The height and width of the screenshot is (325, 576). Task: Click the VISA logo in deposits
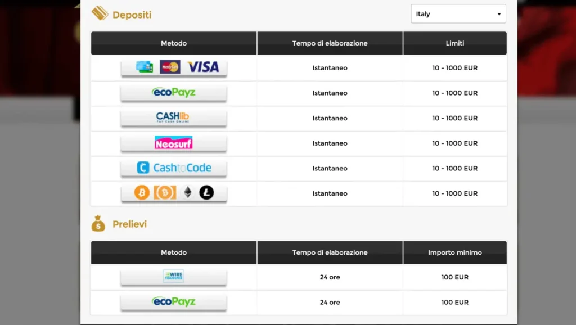(203, 67)
